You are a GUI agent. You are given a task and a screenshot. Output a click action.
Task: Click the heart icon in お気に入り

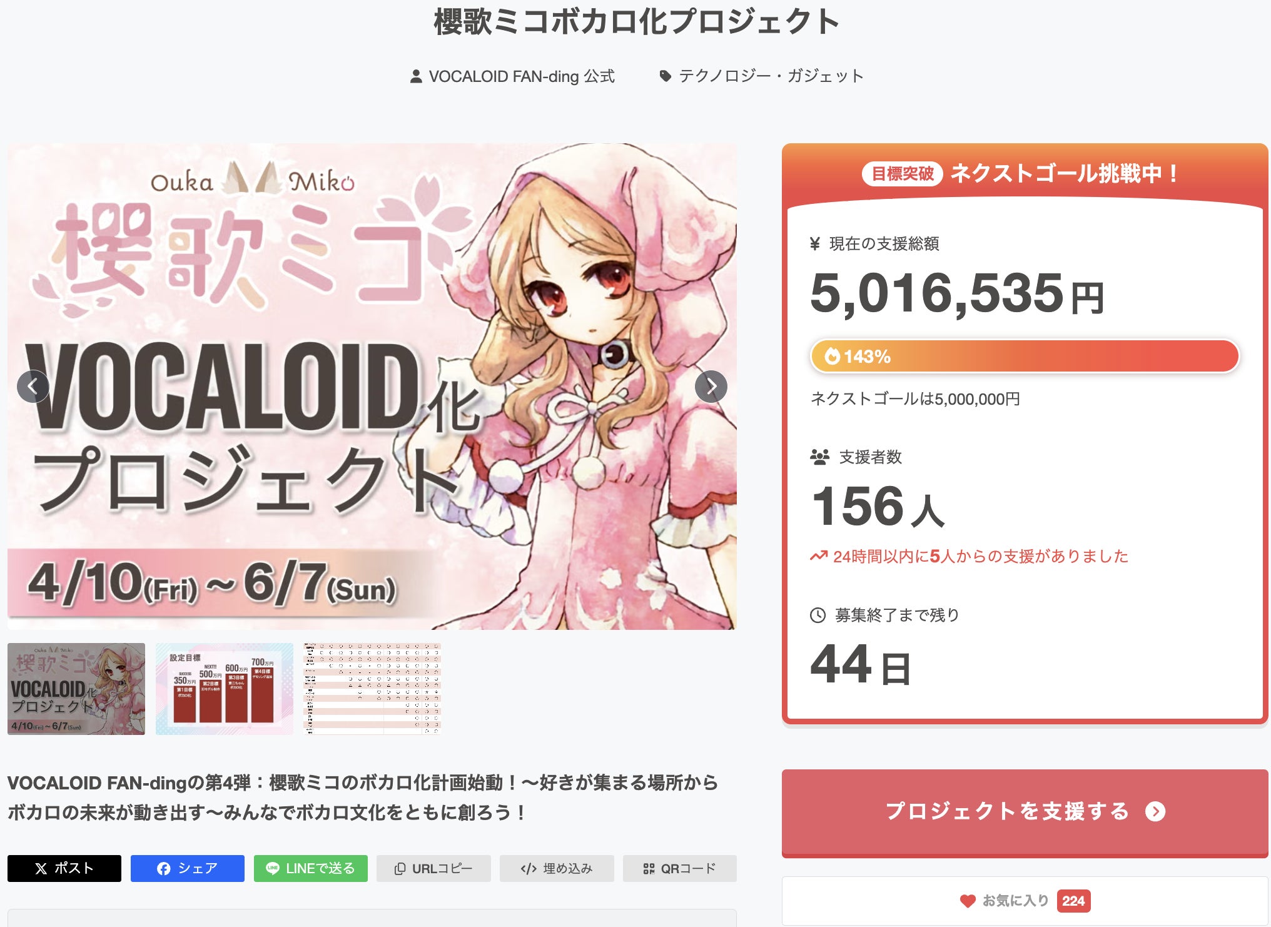968,901
